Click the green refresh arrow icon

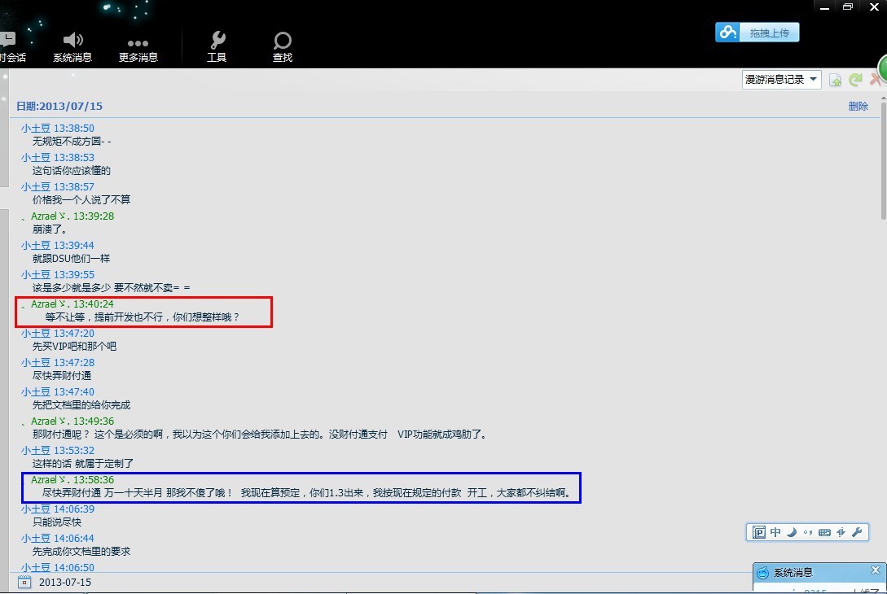855,80
